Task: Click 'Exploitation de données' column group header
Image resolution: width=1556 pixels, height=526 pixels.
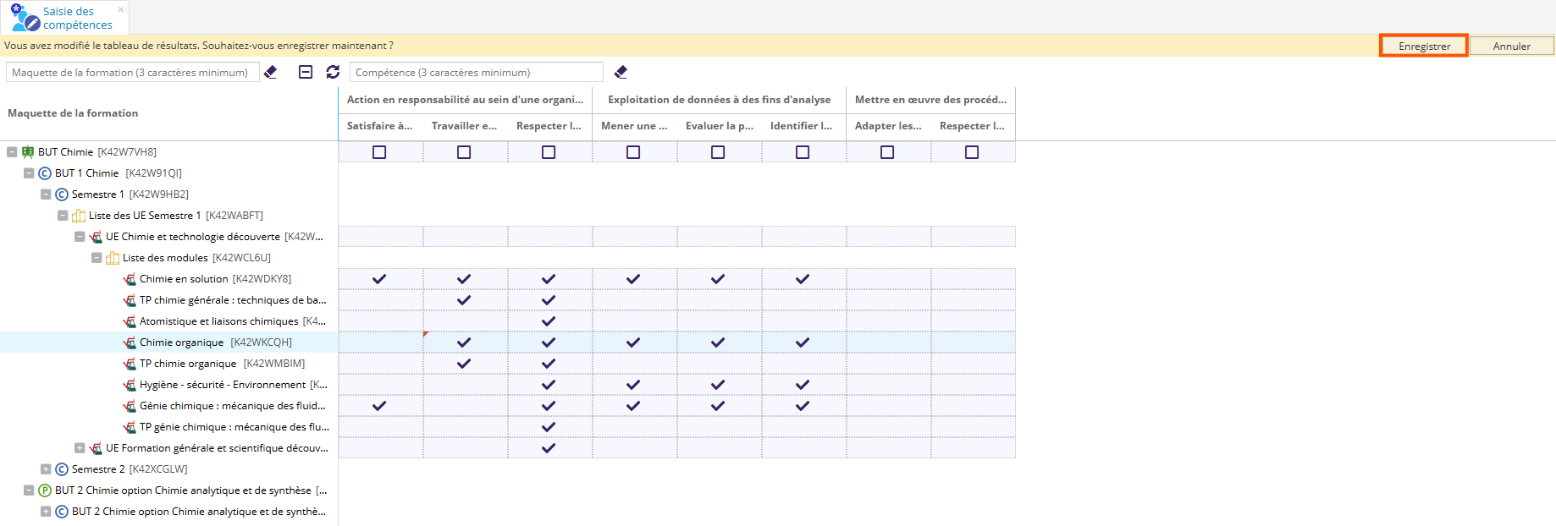Action: 719,100
